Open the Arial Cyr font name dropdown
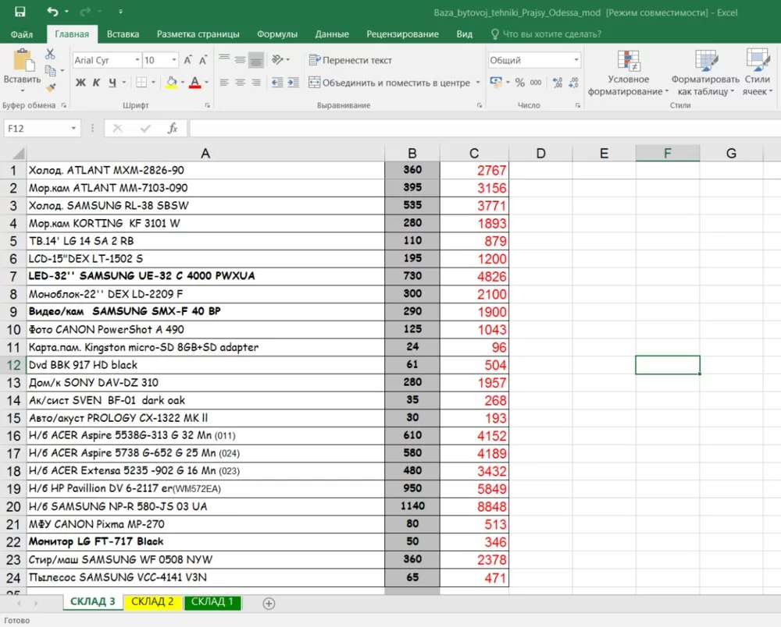 point(137,60)
